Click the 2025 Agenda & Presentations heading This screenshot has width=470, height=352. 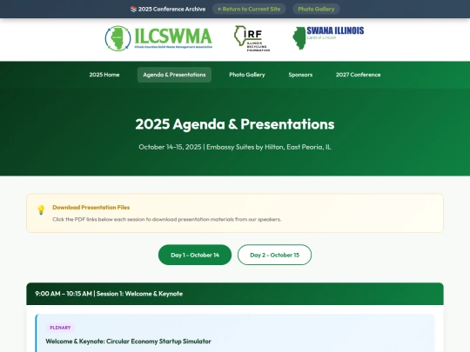pos(235,124)
